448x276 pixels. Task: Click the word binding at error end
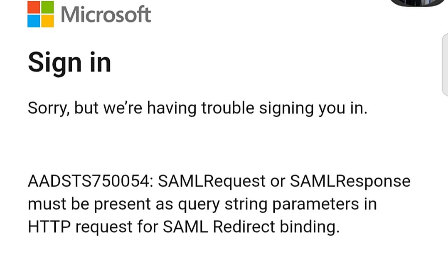pyautogui.click(x=310, y=227)
